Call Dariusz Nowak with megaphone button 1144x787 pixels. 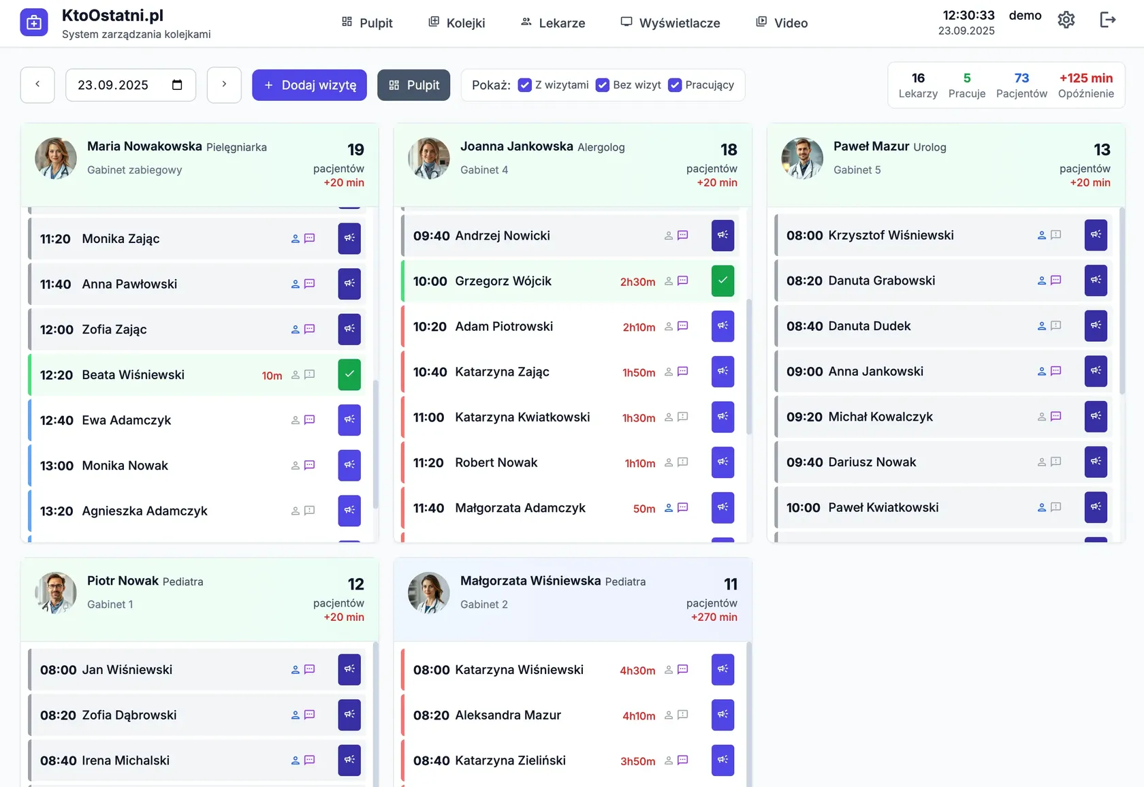click(1096, 462)
